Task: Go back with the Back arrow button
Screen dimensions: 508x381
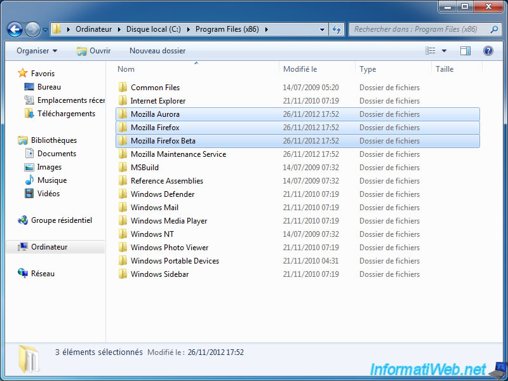Action: click(15, 29)
